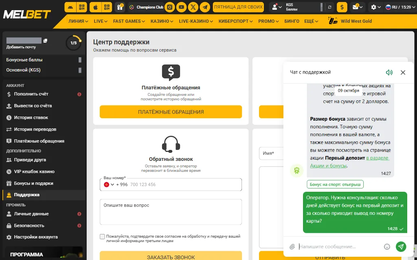Open Champions Club

tap(146, 7)
